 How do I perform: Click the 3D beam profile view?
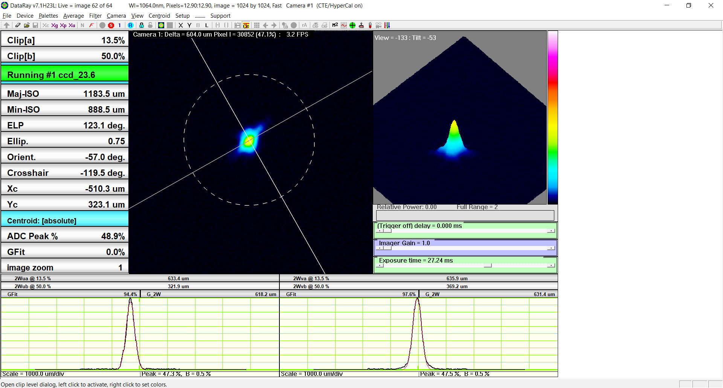click(x=460, y=118)
